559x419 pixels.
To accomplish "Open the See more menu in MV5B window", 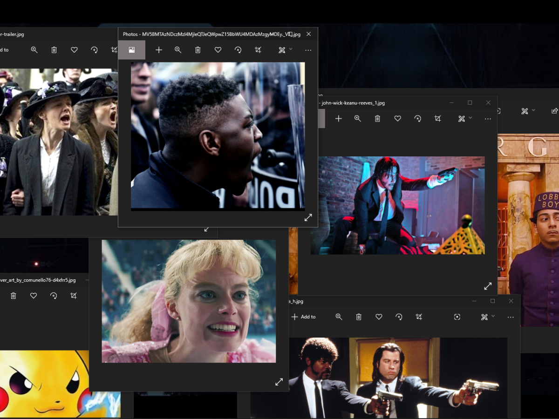I will pyautogui.click(x=308, y=50).
